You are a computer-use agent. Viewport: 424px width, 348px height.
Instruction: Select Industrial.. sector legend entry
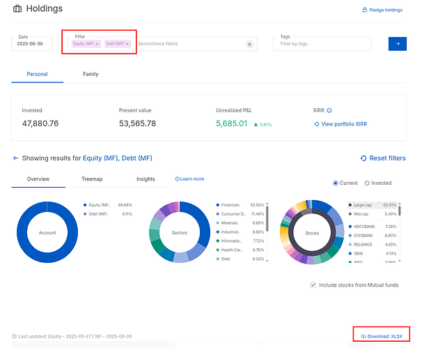pos(240,232)
